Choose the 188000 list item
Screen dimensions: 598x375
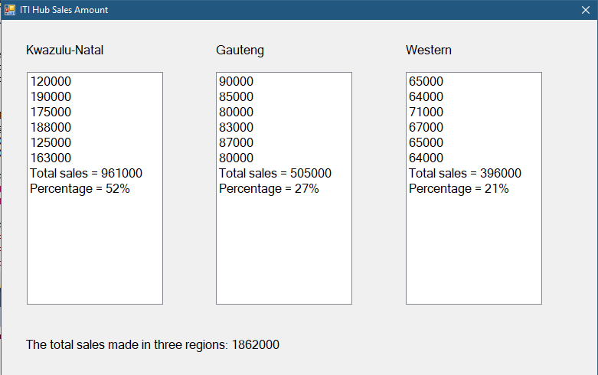(51, 128)
